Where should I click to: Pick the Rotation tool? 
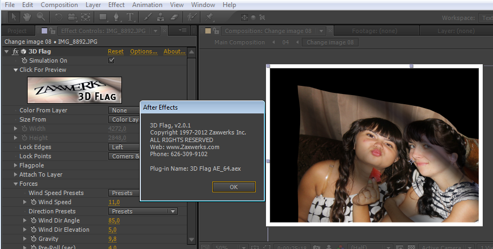coord(58,18)
